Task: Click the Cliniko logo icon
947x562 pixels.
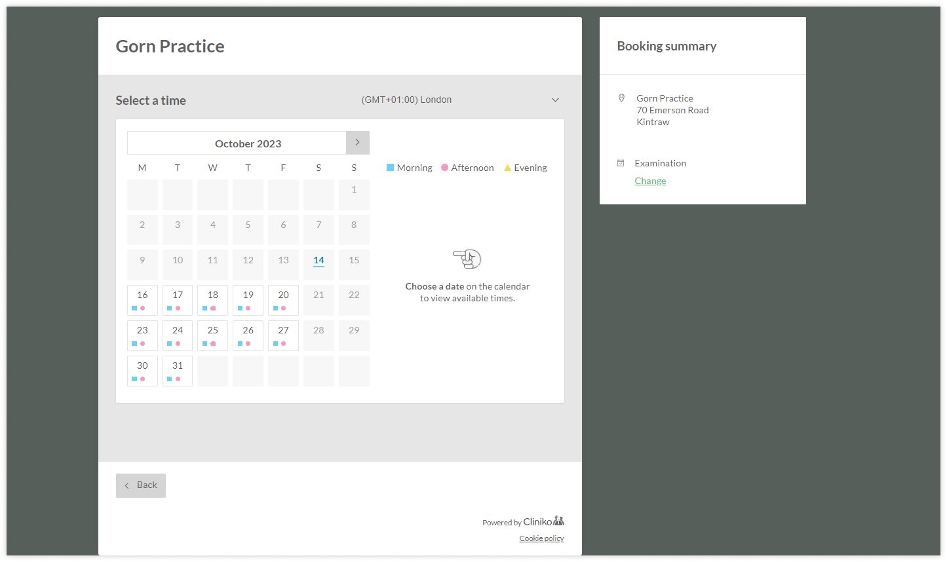Action: 558,521
